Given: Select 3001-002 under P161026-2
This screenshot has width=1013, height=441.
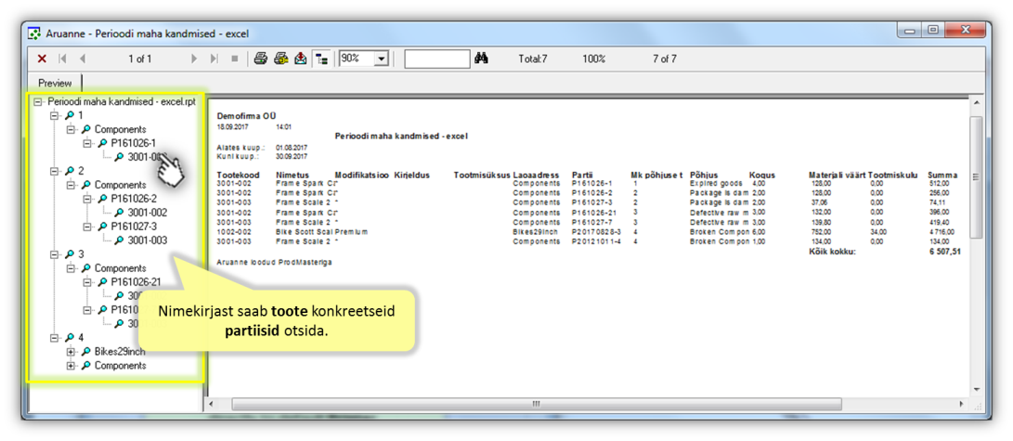Looking at the screenshot, I should (148, 213).
